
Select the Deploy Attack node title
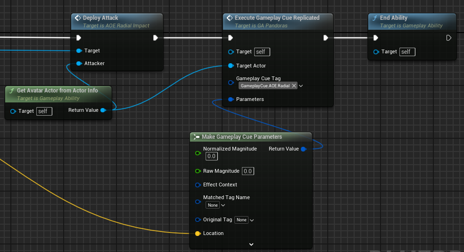pyautogui.click(x=100, y=18)
